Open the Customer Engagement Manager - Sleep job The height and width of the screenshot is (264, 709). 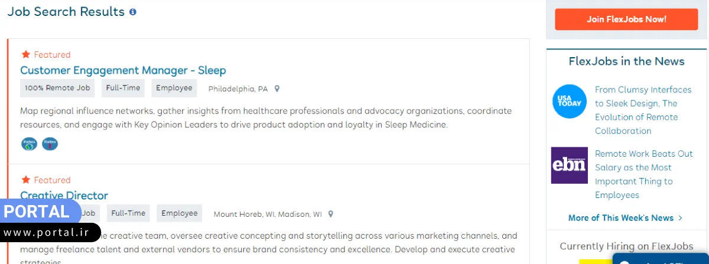coord(123,70)
